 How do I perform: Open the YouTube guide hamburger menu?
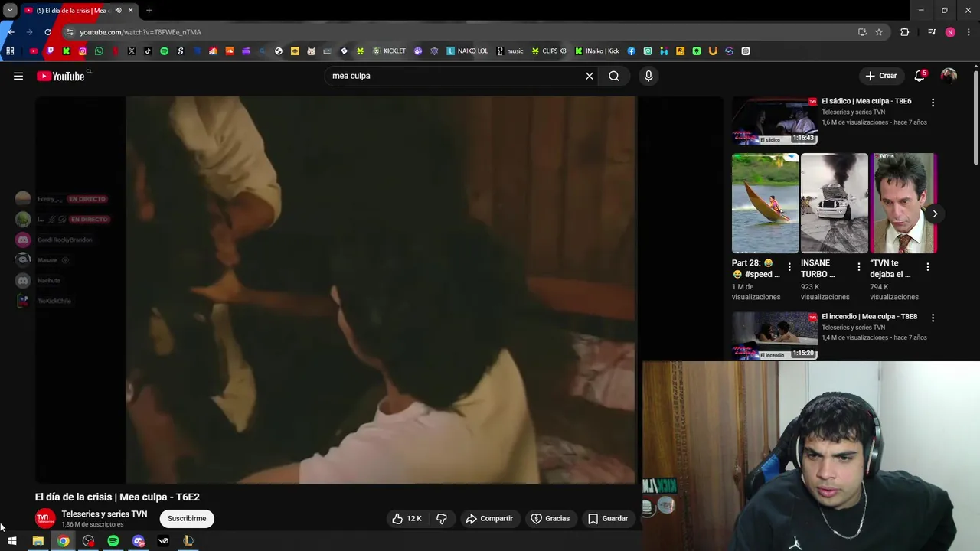[x=18, y=76]
